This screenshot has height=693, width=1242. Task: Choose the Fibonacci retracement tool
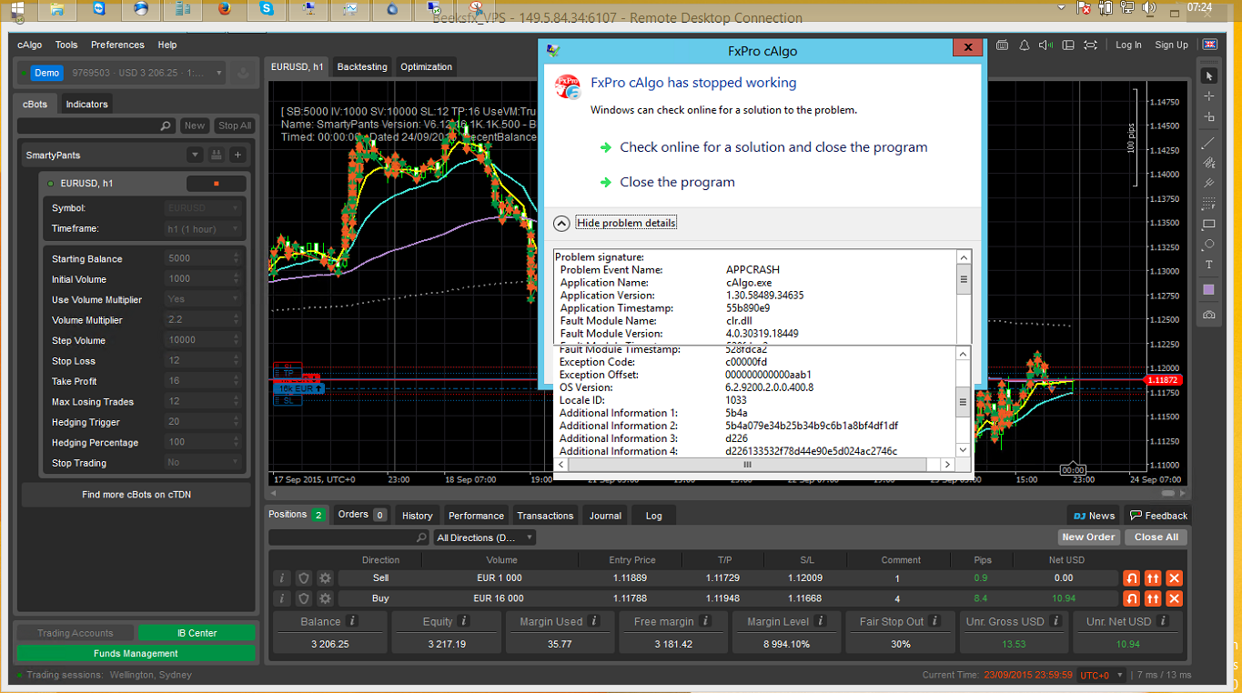[x=1209, y=204]
